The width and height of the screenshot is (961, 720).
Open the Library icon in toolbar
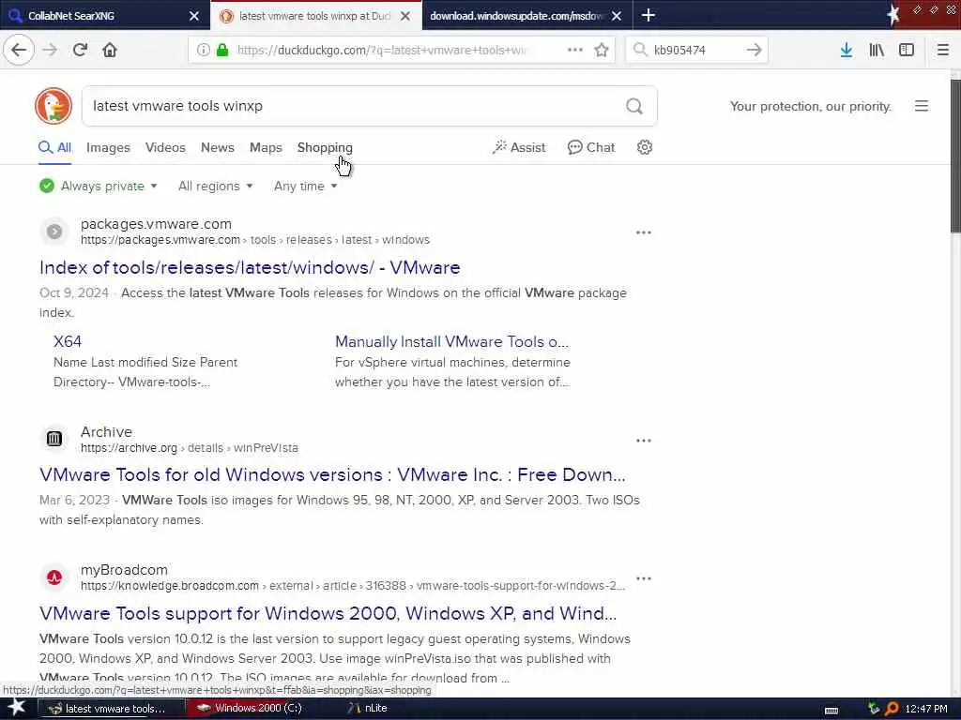pos(877,50)
